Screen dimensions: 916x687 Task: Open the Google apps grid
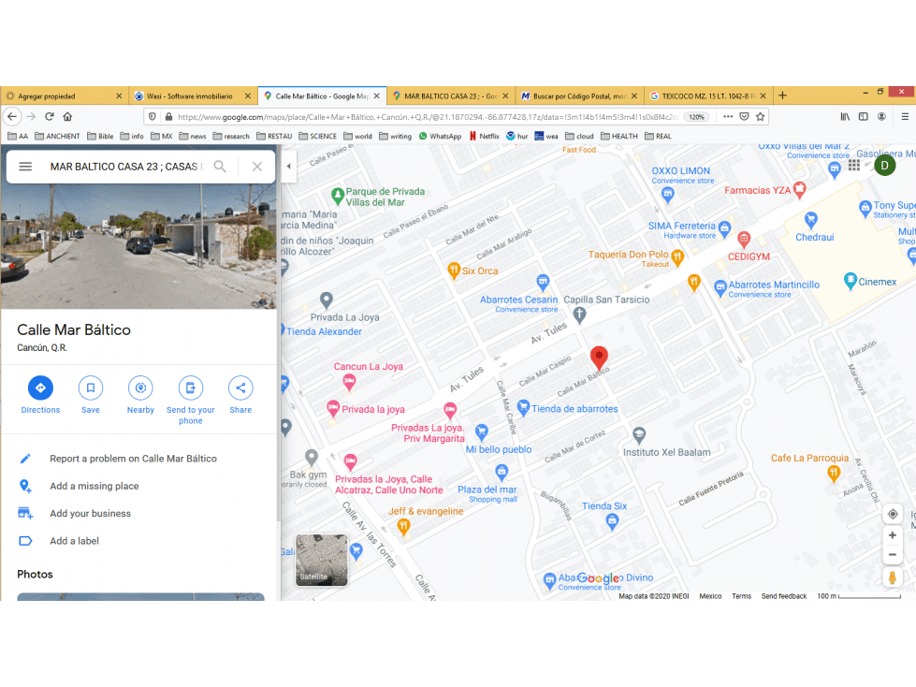tap(854, 166)
